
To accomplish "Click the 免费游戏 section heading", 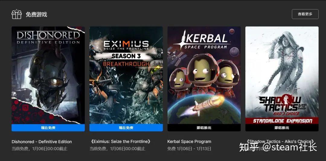I will [37, 14].
